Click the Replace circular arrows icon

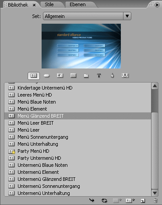(104, 201)
